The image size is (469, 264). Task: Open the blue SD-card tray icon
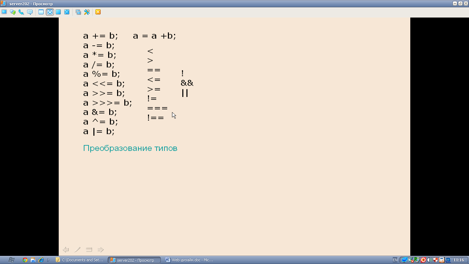click(x=448, y=260)
